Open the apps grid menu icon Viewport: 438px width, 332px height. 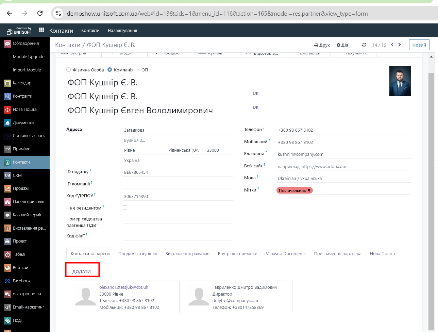pyautogui.click(x=41, y=30)
